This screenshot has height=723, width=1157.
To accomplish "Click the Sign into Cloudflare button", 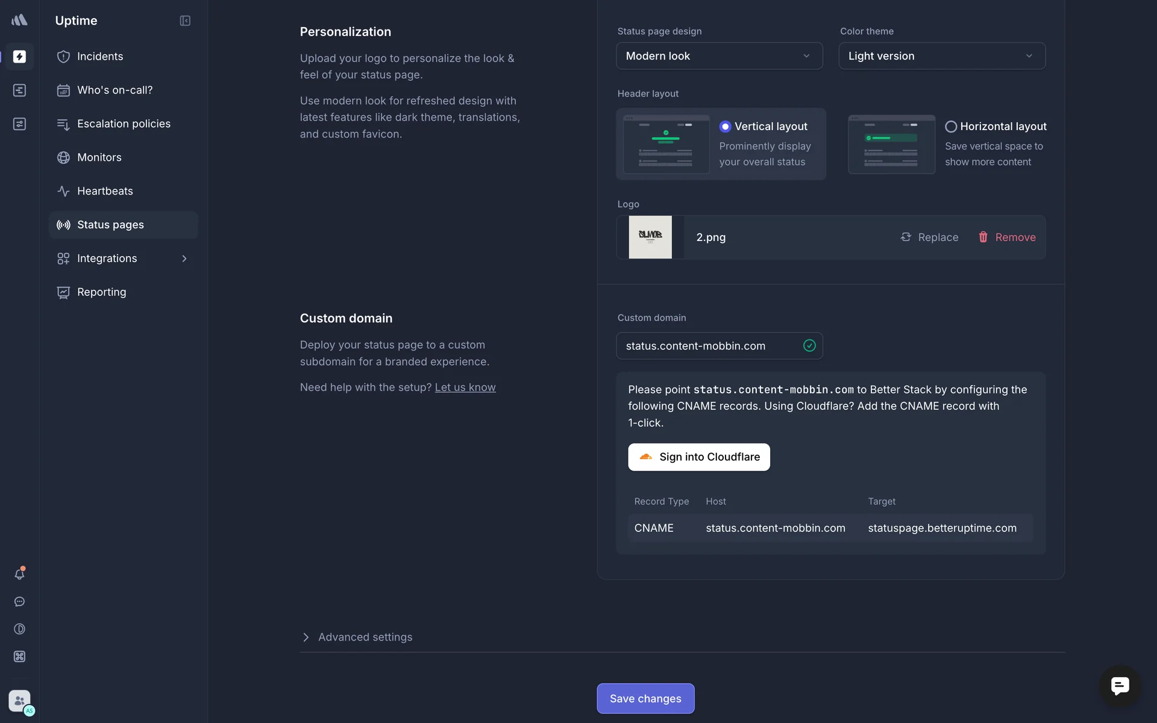I will point(698,457).
